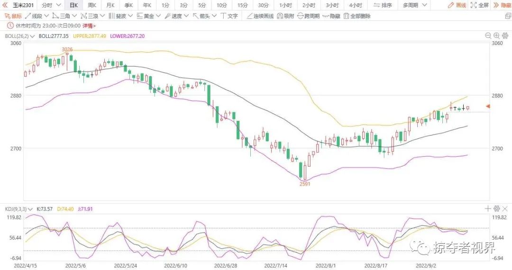Image resolution: width=512 pixels, height=270 pixels.
Task: Delete all drawings with 全部删除
Action: (x=357, y=16)
